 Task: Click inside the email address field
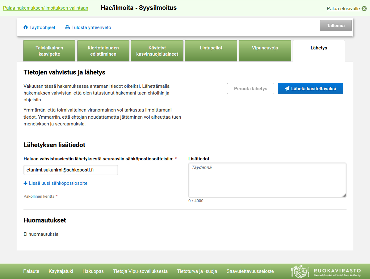click(x=70, y=170)
